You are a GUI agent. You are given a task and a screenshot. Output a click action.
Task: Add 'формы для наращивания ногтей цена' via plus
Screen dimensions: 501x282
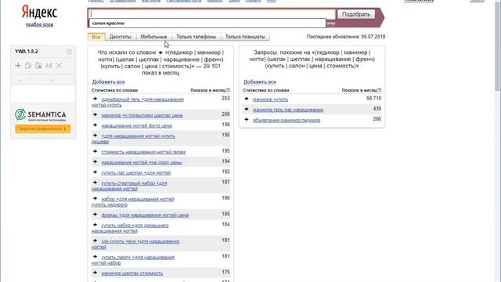(x=95, y=214)
